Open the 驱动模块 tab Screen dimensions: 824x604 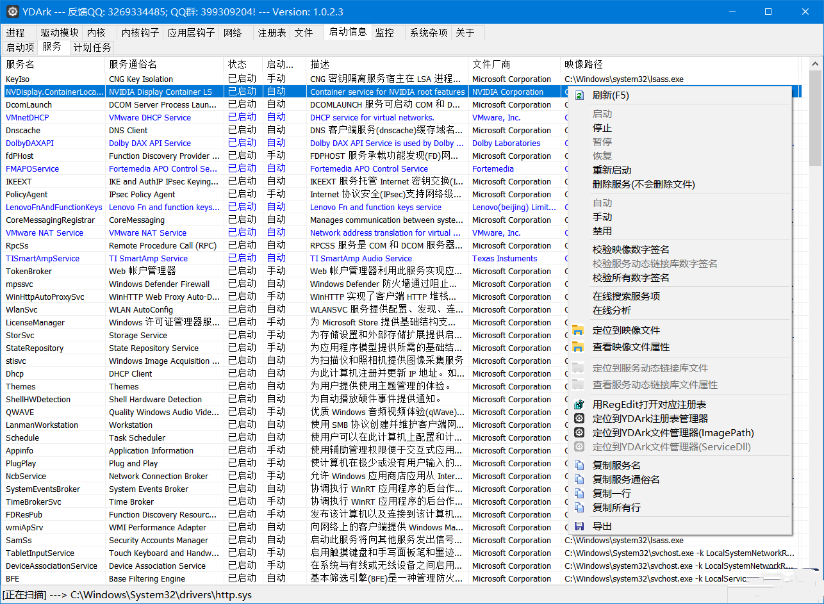point(60,33)
